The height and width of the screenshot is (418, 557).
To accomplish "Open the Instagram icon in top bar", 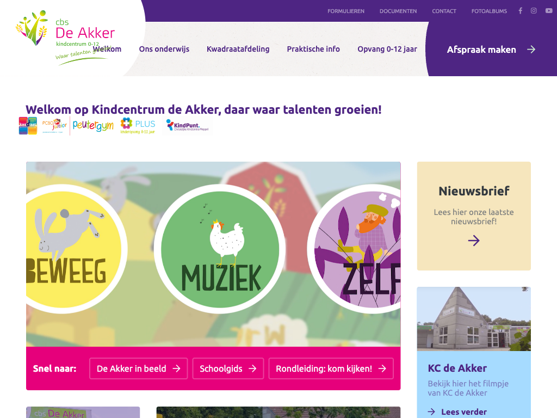I will pyautogui.click(x=534, y=11).
